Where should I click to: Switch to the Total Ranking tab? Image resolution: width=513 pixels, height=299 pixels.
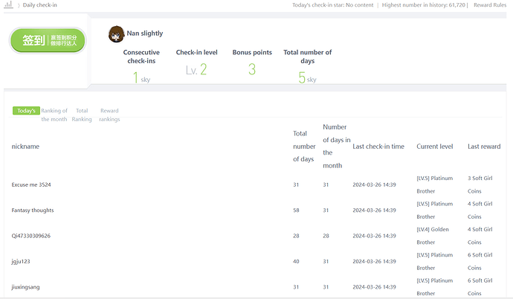(x=82, y=115)
